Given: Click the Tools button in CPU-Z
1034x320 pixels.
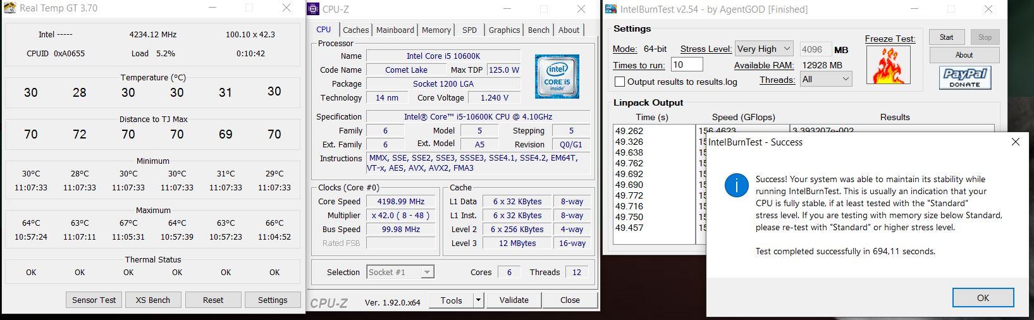Looking at the screenshot, I should [x=451, y=300].
